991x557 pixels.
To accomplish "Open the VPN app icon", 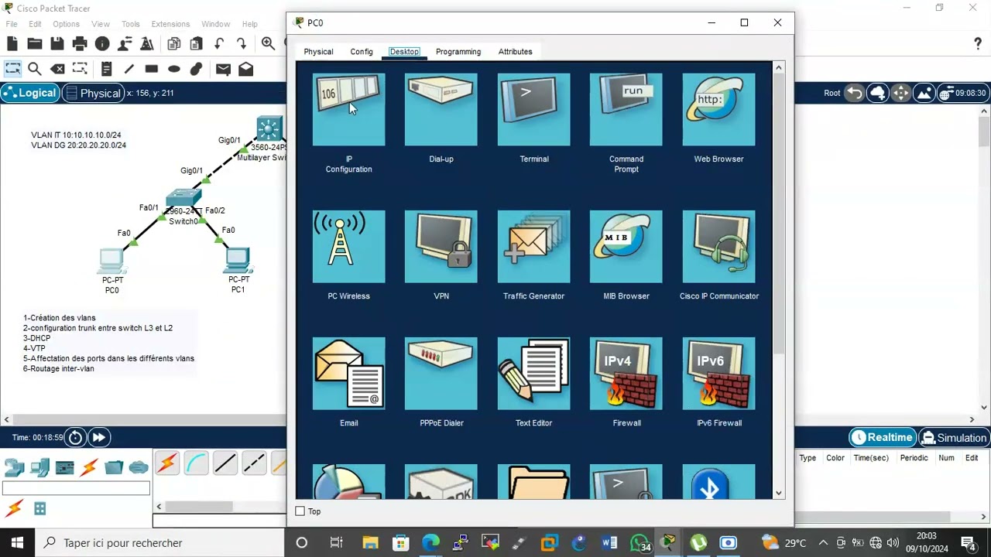I will coord(441,247).
